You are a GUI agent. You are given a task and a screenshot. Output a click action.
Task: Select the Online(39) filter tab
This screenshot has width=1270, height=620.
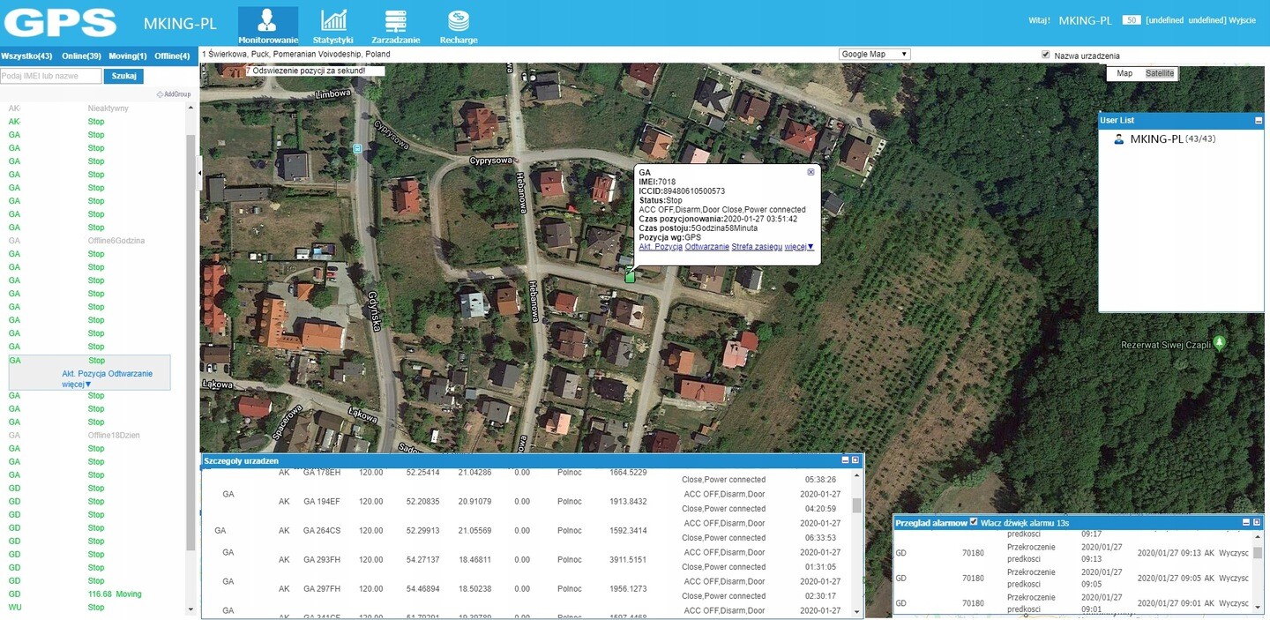(x=80, y=56)
